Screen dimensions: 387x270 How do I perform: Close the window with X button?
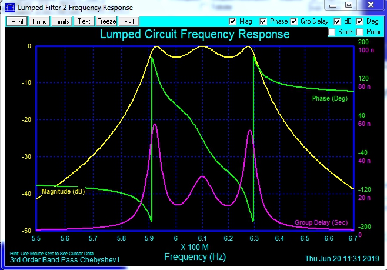(371, 5)
